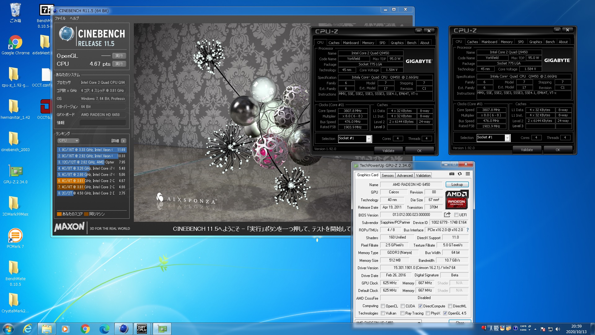Viewport: 595px width, 335px height.
Task: Switch to Validation tab in GPU-Z
Action: pos(423,175)
